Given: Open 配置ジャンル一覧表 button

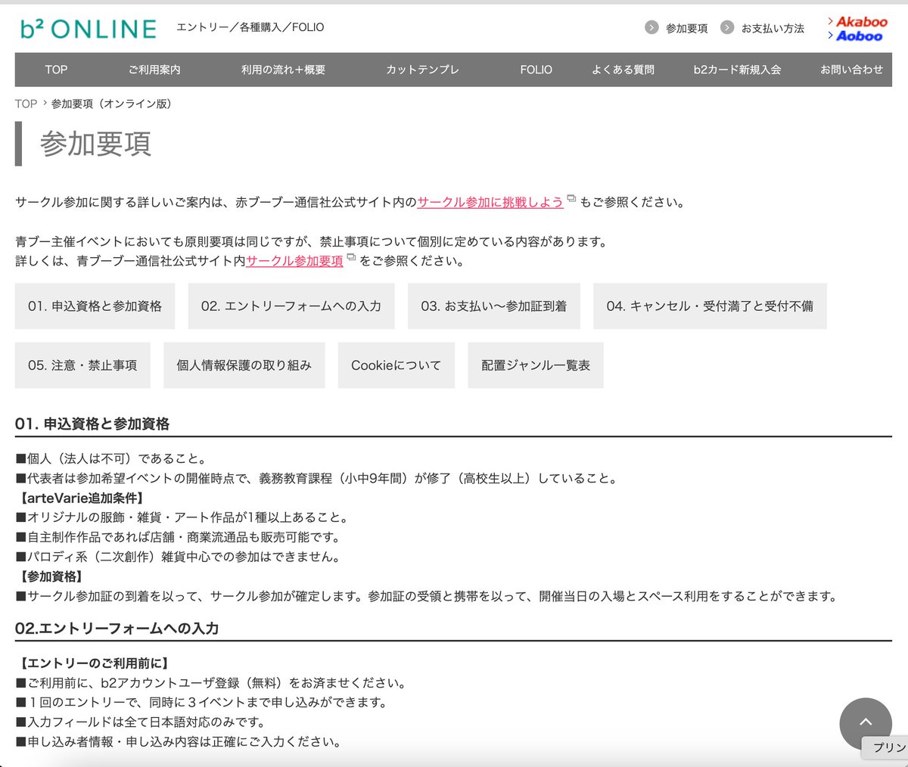Looking at the screenshot, I should click(536, 365).
